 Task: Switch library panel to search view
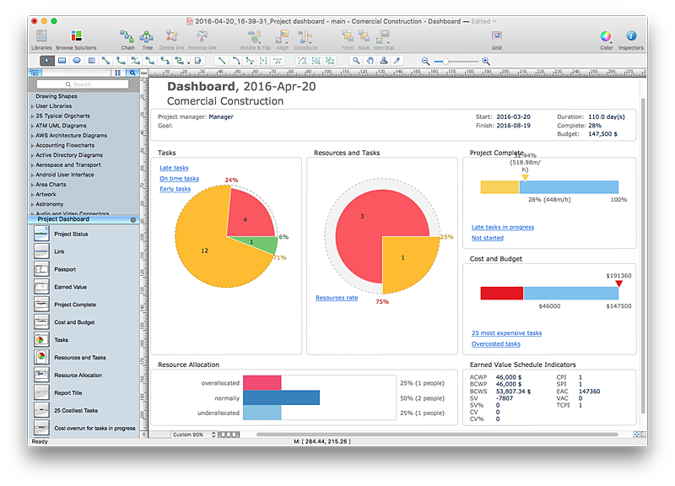click(132, 73)
